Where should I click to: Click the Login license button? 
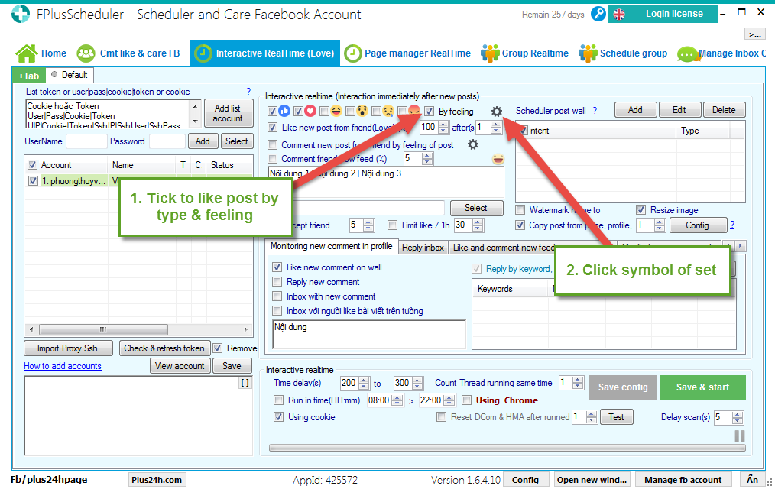pos(675,14)
